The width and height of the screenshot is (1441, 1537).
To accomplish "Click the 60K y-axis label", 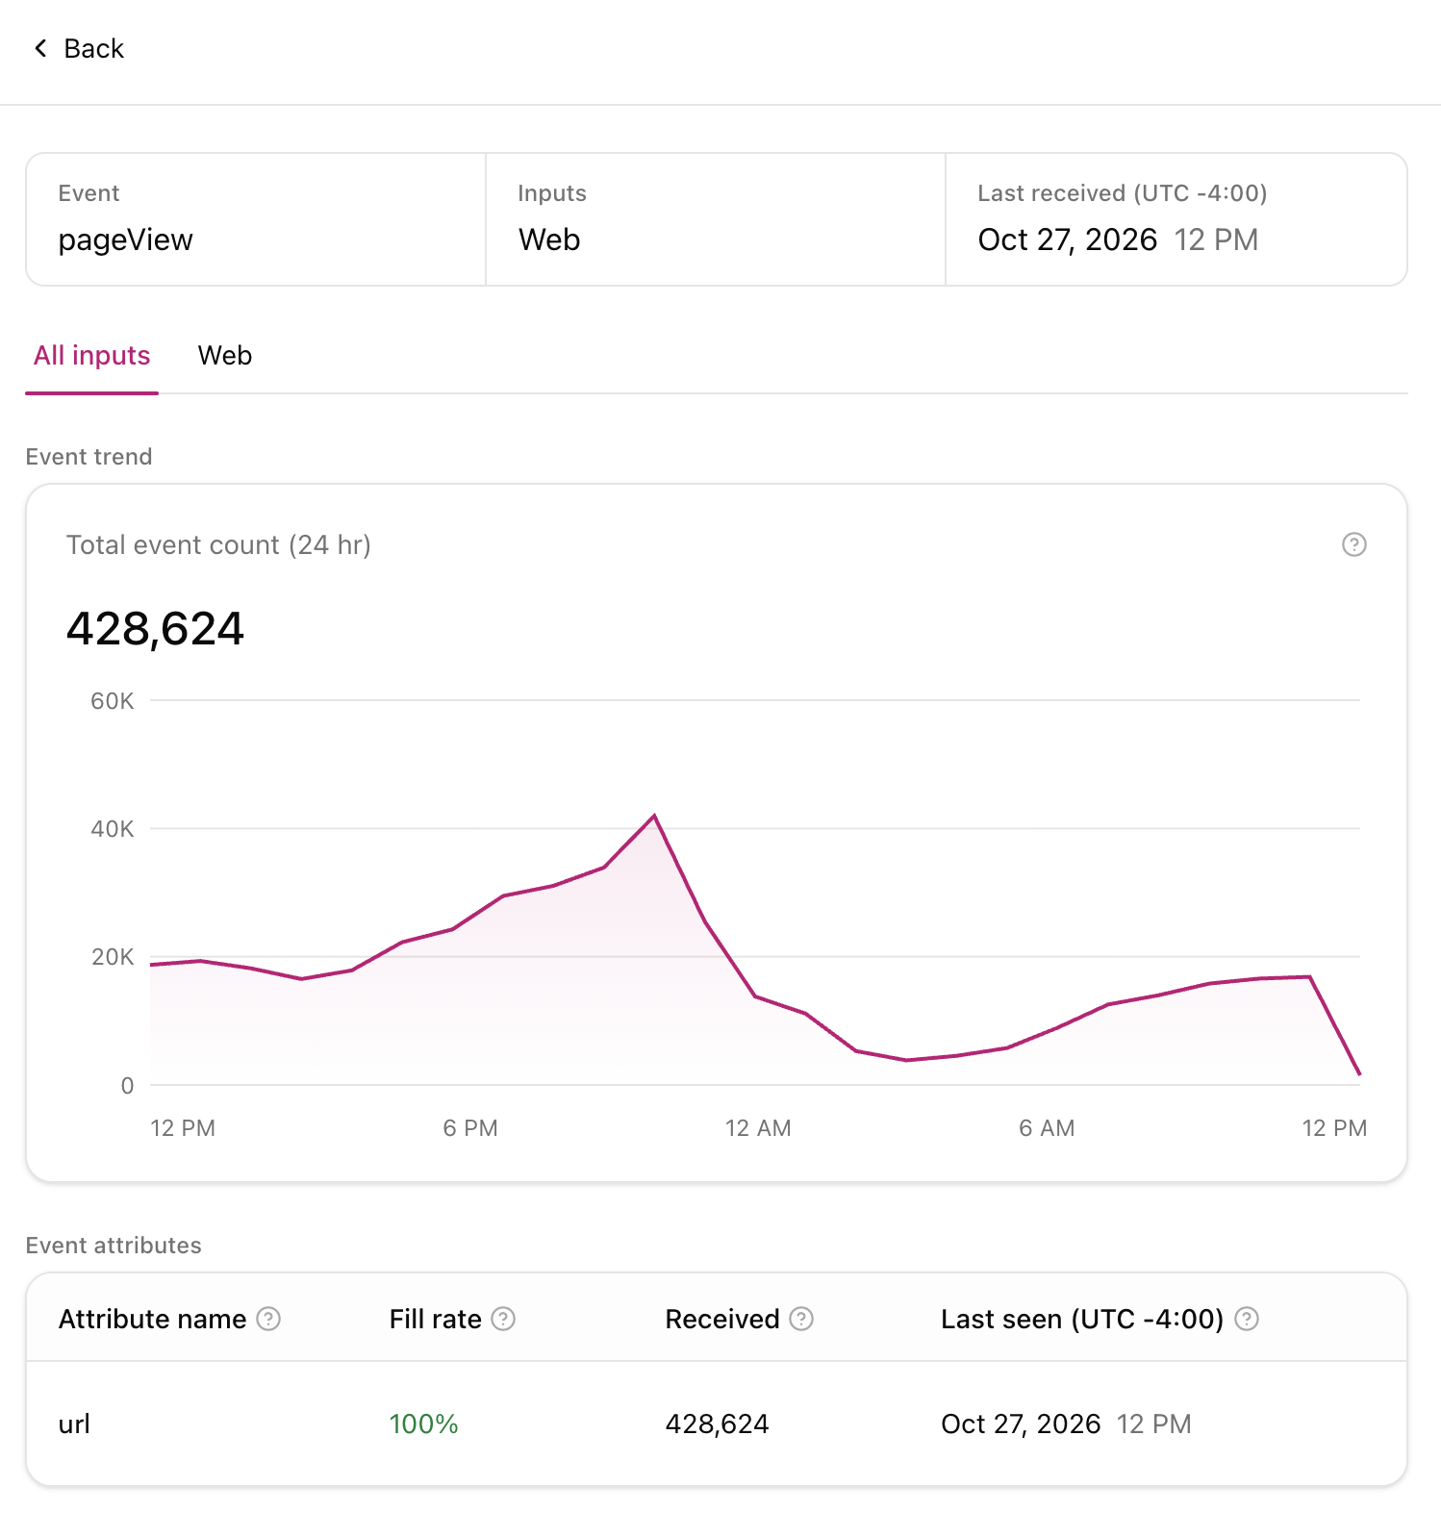I will 113,701.
